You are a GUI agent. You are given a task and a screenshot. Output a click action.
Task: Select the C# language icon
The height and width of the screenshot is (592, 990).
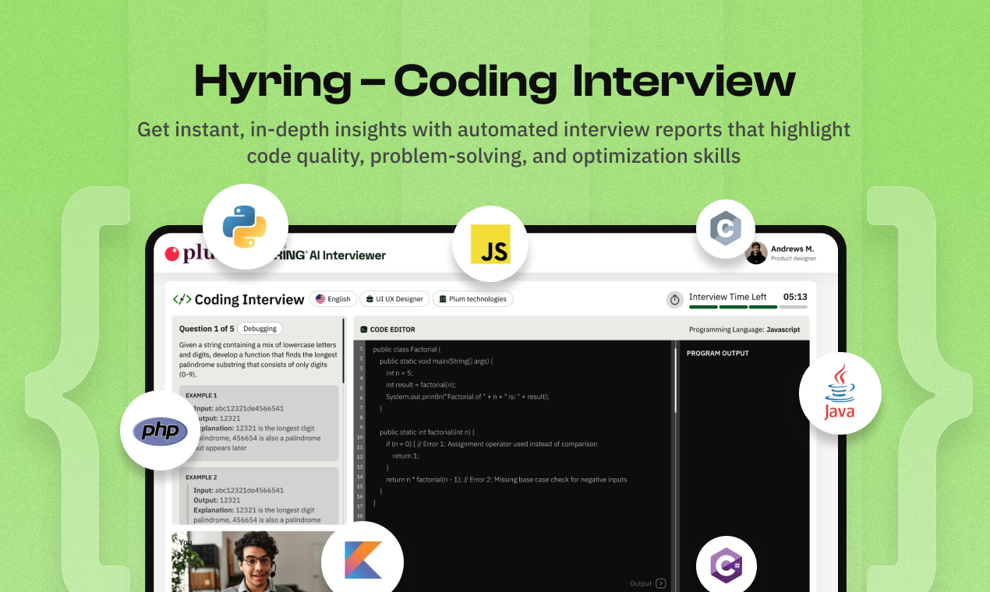click(x=726, y=565)
